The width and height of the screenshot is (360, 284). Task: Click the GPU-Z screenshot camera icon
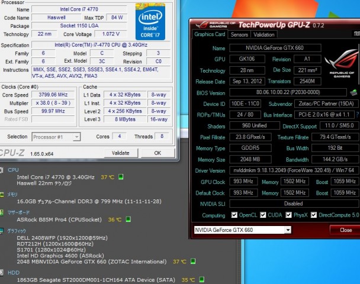(356, 34)
